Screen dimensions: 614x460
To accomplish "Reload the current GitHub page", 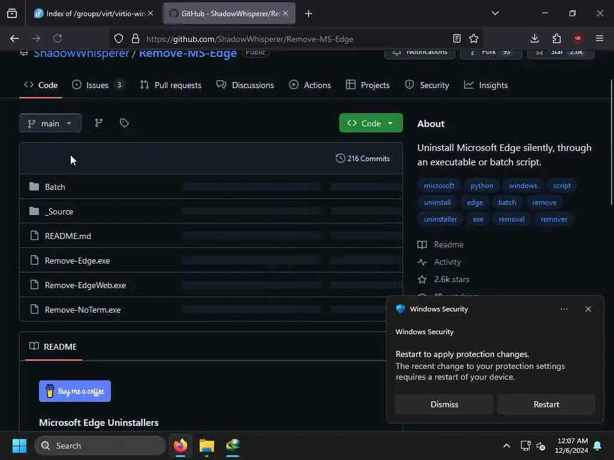I will (x=58, y=38).
